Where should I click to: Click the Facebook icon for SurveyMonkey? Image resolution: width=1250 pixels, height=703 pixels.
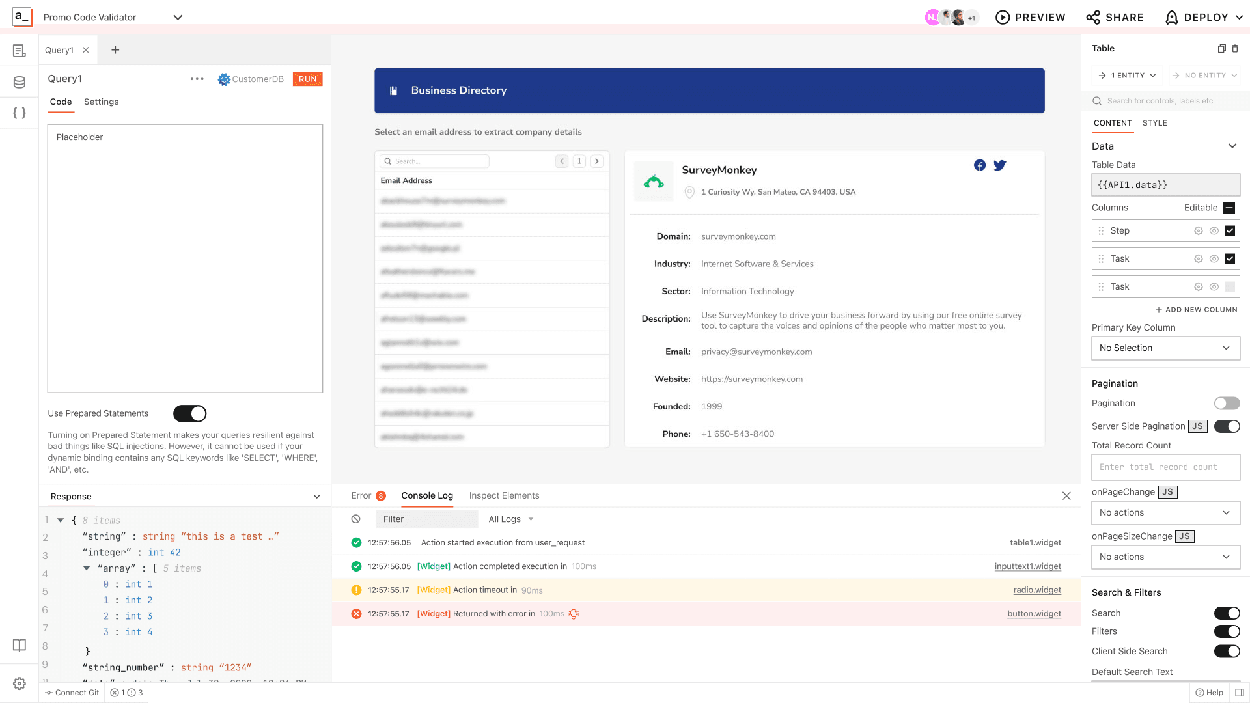[x=979, y=165]
